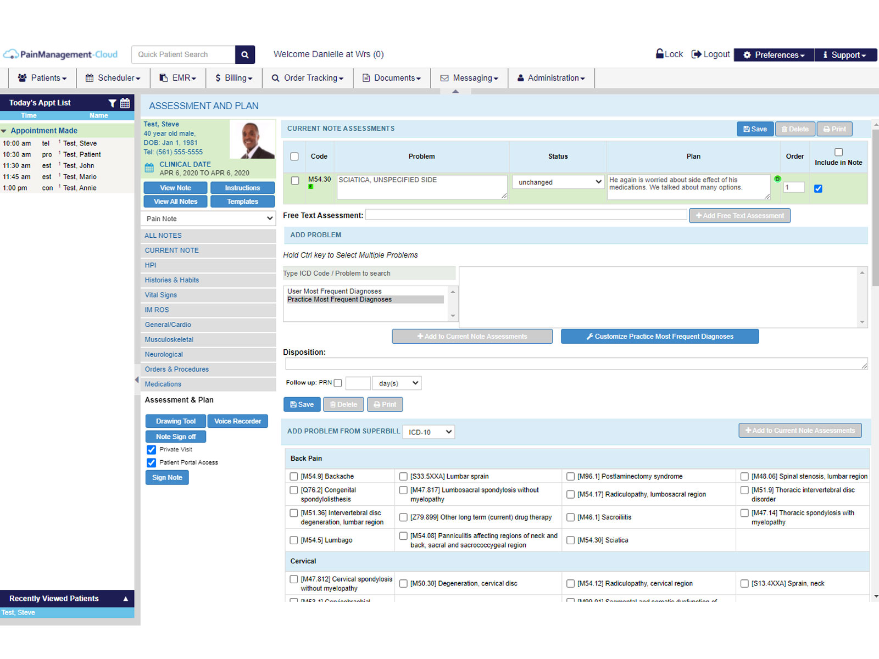Viewport: 879px width, 659px height.
Task: Click the Steve Test patient photo
Action: (x=252, y=139)
